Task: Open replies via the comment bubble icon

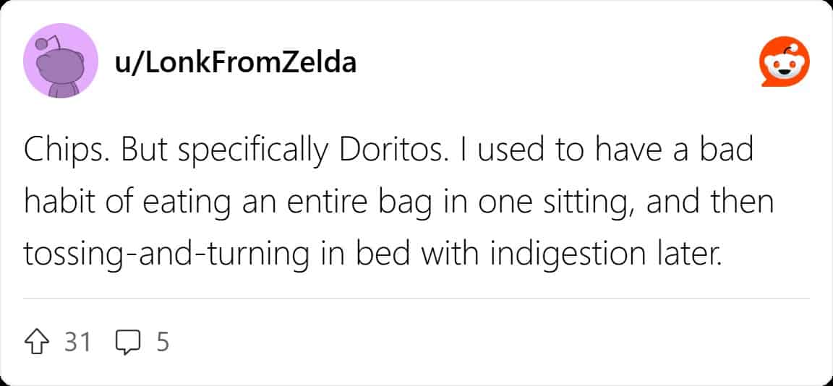Action: [127, 341]
